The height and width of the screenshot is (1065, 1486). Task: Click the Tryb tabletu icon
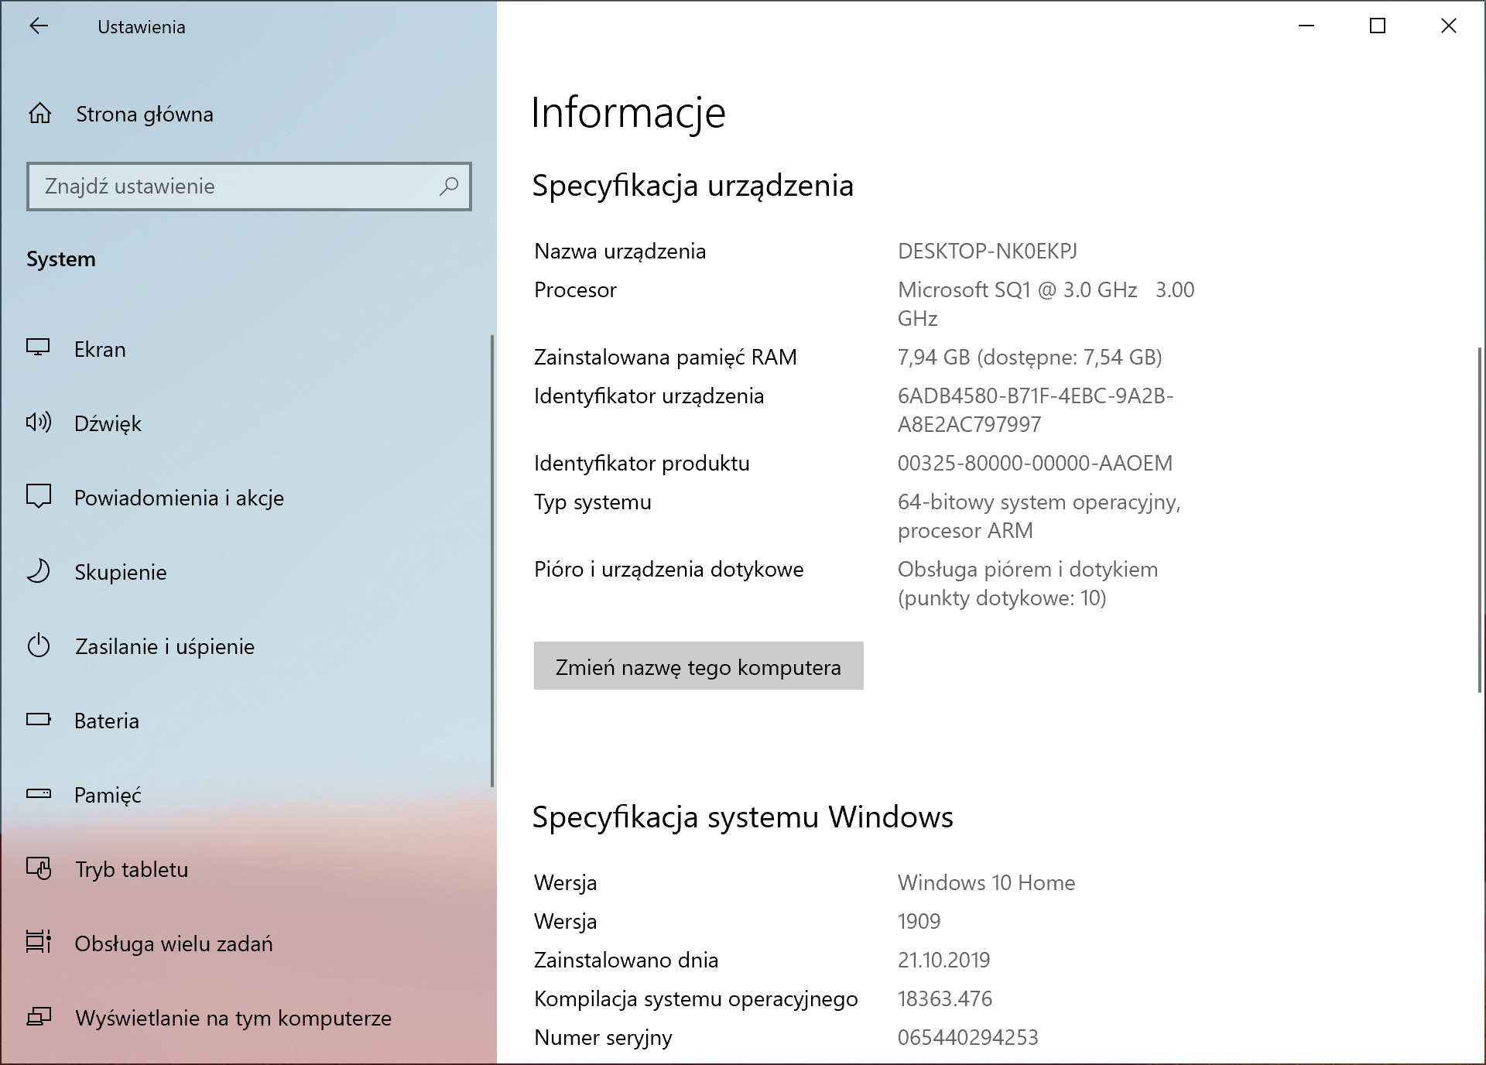point(39,869)
